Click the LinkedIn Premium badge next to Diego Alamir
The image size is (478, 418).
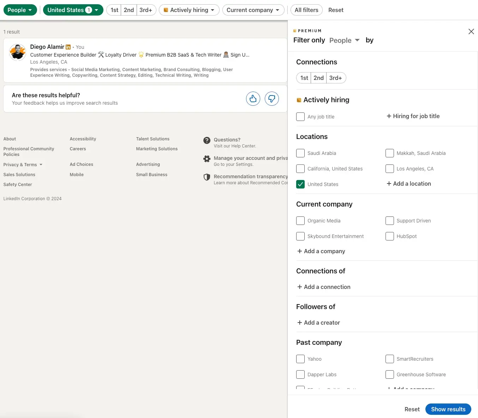[68, 47]
